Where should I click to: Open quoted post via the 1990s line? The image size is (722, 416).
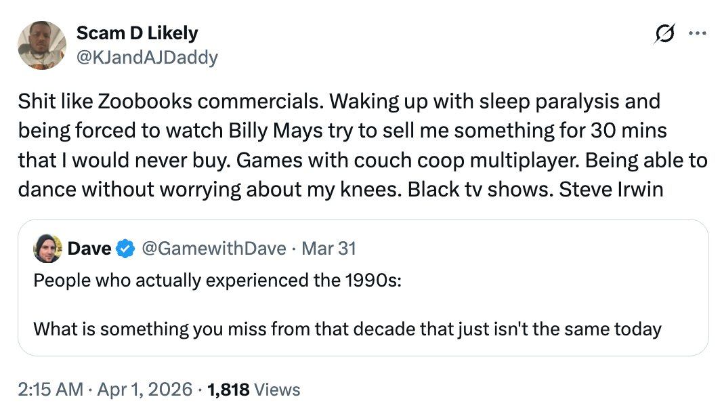coord(217,280)
